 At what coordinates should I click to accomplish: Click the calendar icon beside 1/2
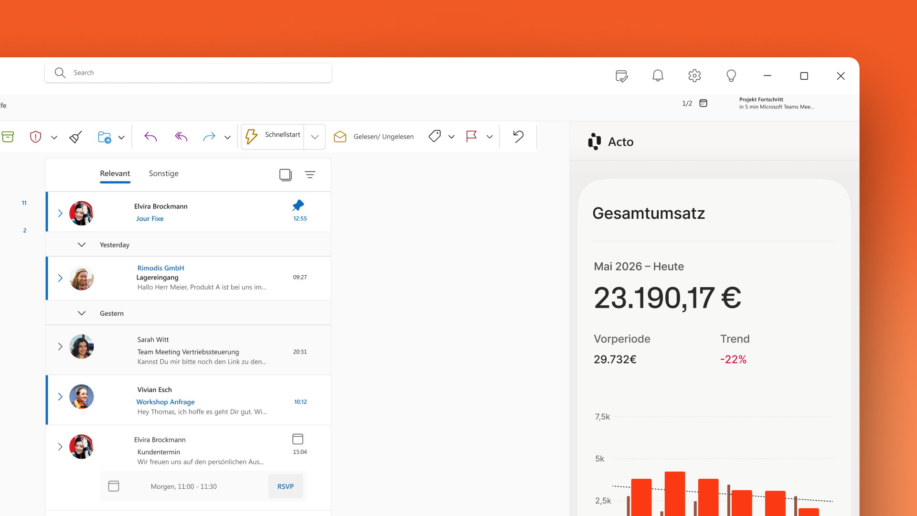[x=703, y=103]
